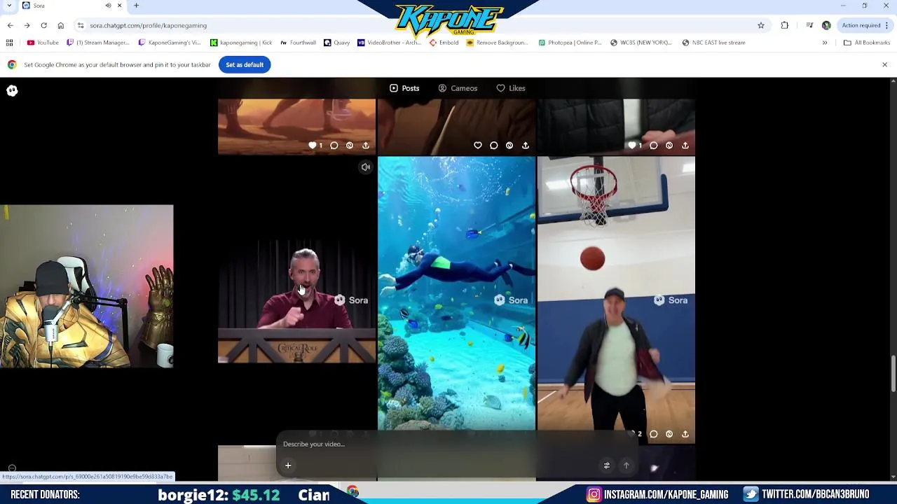The image size is (897, 504).
Task: Open the Fourthwall bookmark
Action: point(298,43)
